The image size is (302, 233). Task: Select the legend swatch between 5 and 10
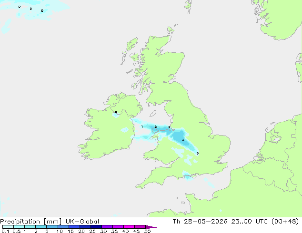point(52,227)
